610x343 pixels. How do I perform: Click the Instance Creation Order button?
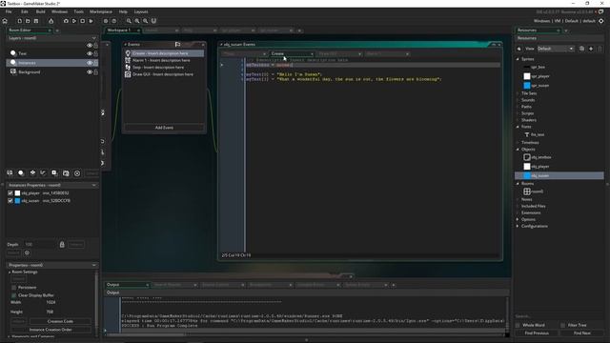coord(51,330)
